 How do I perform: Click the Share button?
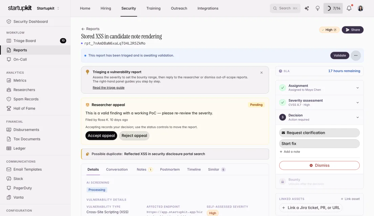click(353, 30)
